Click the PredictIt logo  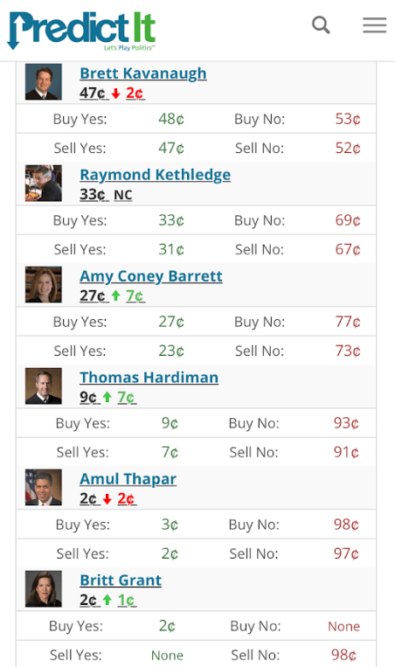click(81, 31)
